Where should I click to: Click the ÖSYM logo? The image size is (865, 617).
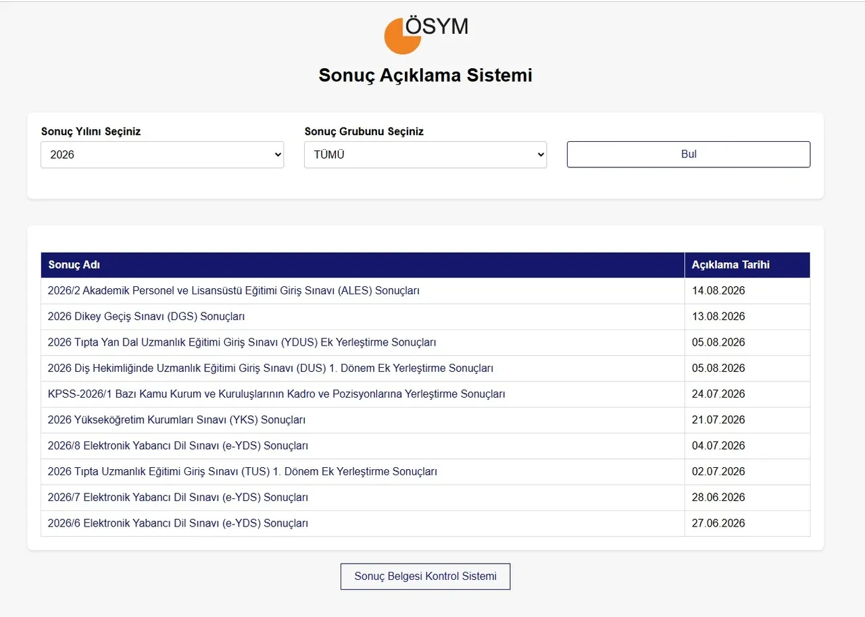click(426, 34)
